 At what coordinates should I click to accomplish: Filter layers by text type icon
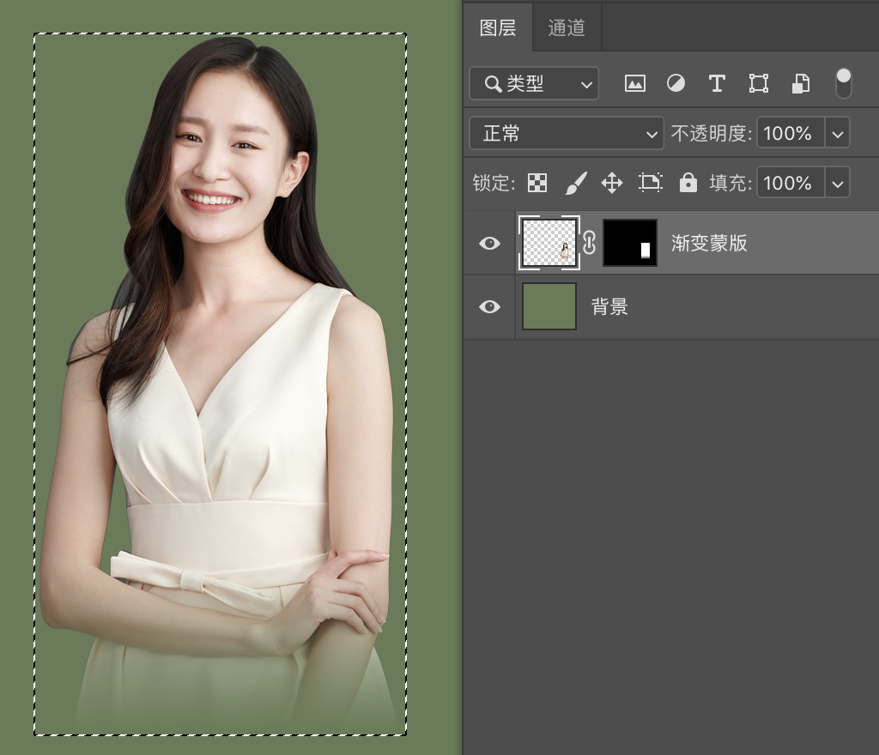(717, 83)
